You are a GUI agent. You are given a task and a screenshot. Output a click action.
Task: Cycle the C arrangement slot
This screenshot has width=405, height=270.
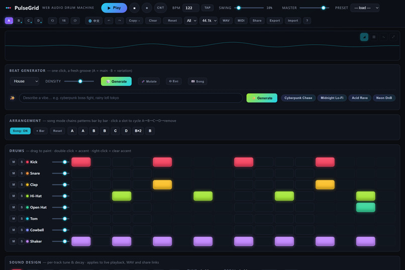(116, 131)
